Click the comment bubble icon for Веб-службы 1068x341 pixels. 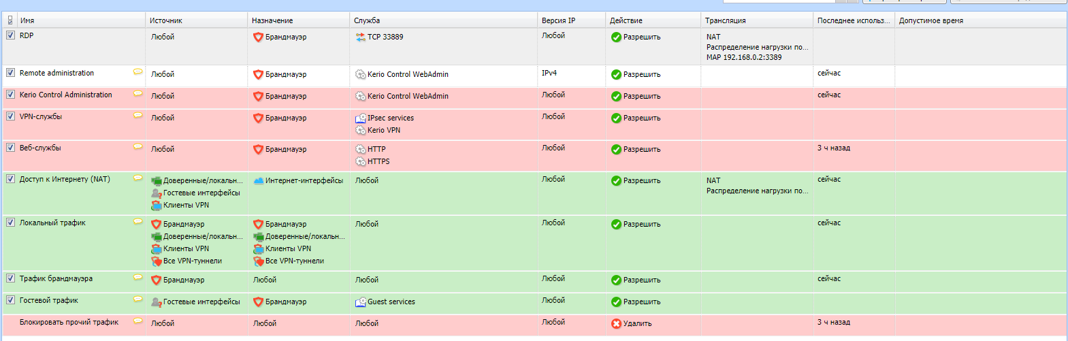pyautogui.click(x=137, y=147)
